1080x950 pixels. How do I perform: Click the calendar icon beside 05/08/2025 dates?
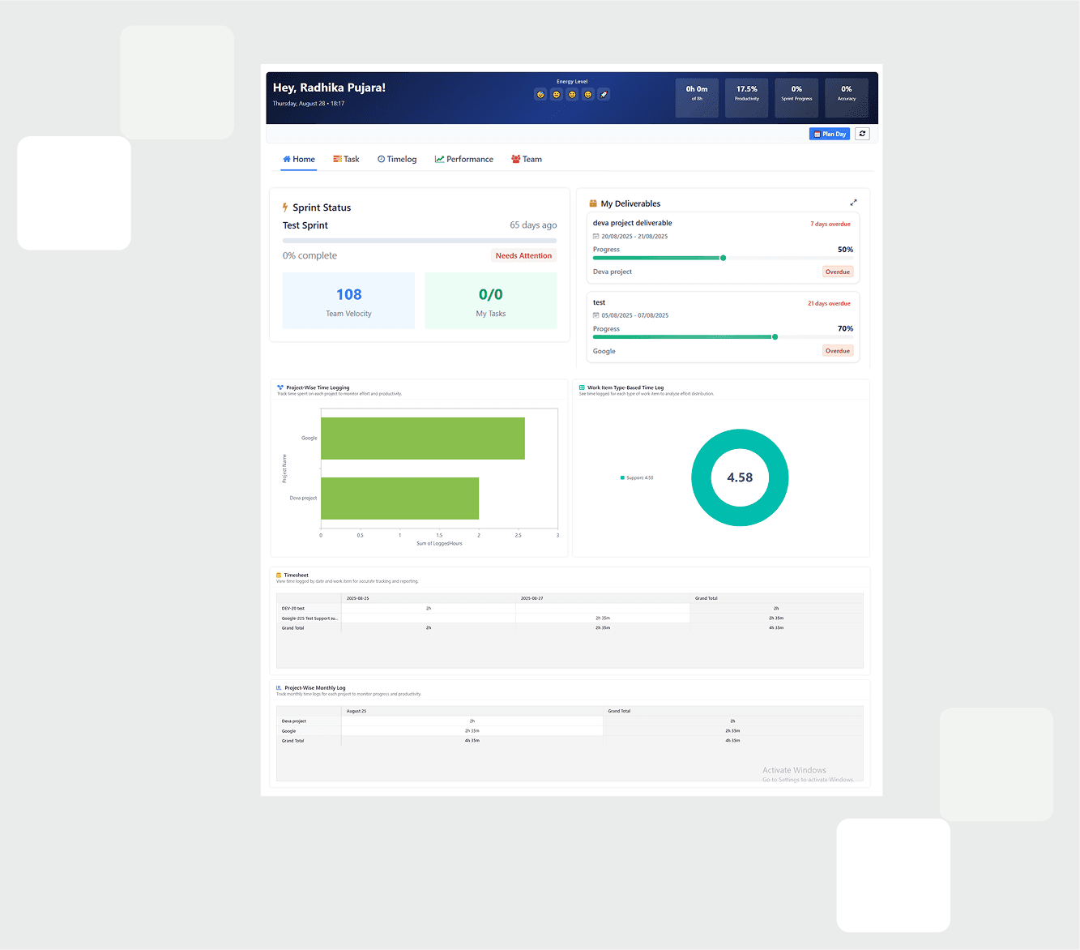596,315
